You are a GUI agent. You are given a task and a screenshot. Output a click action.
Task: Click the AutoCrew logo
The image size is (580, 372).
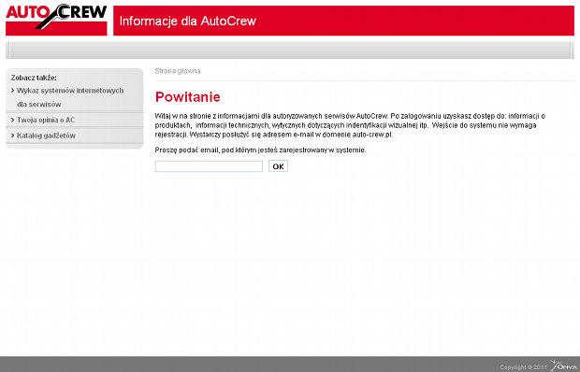(56, 20)
